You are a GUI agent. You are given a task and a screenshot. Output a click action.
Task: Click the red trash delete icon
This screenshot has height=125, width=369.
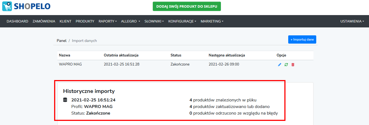click(293, 65)
